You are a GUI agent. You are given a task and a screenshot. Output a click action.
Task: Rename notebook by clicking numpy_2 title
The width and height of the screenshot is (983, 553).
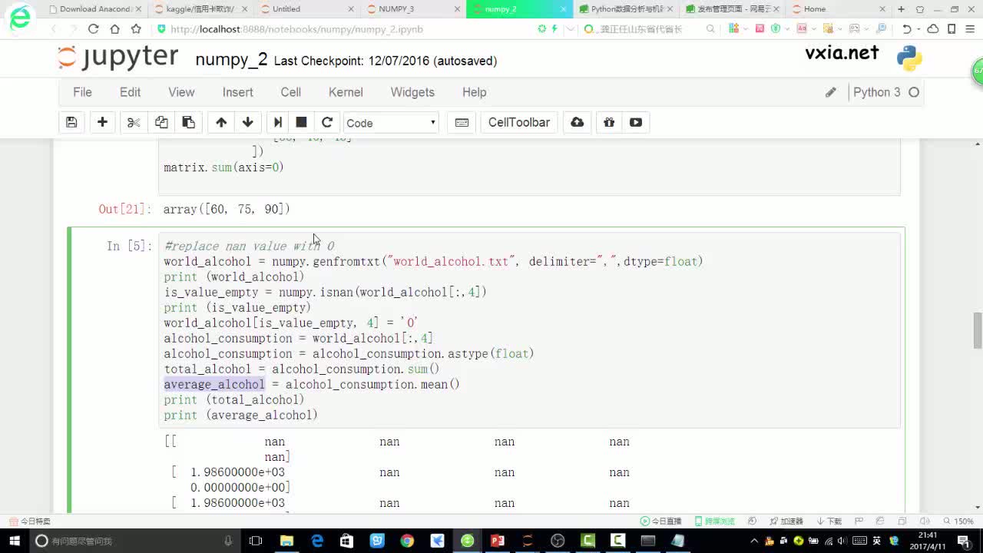[x=231, y=60]
